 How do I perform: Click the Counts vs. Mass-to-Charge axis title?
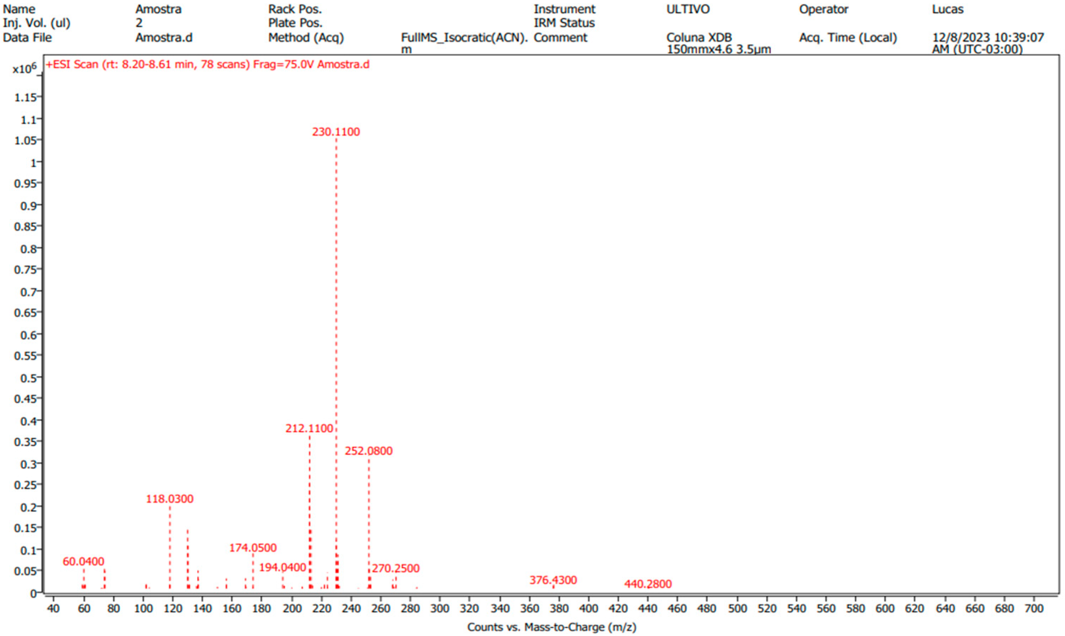552,627
